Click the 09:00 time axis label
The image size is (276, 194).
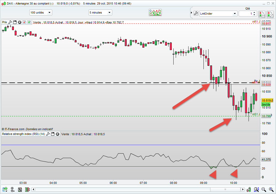(x=203, y=183)
